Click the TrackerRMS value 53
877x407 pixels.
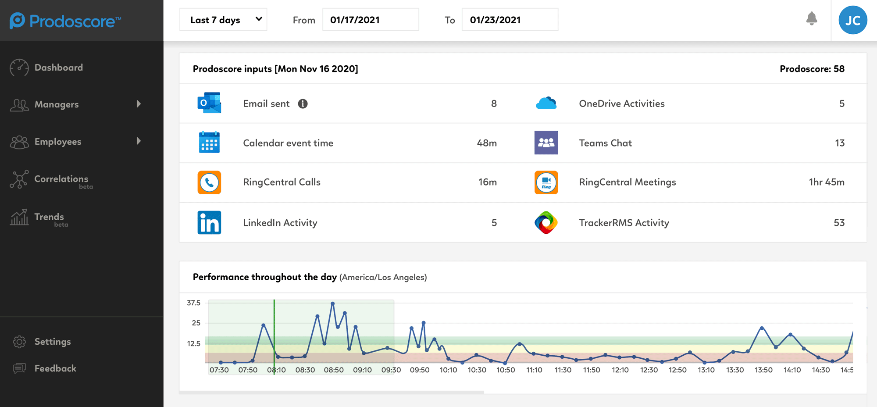pos(839,223)
